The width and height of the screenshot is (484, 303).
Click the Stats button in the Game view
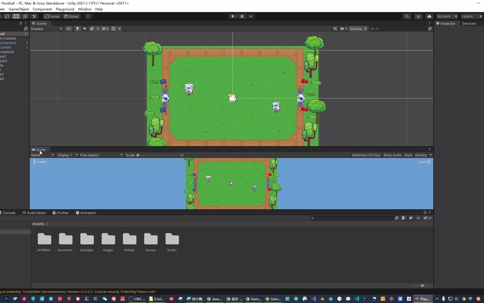408,155
